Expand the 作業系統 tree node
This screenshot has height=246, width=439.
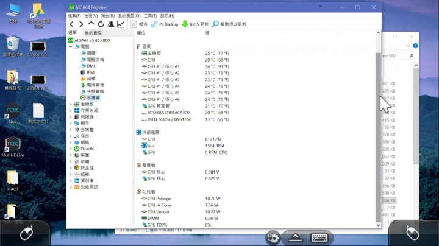pyautogui.click(x=71, y=110)
